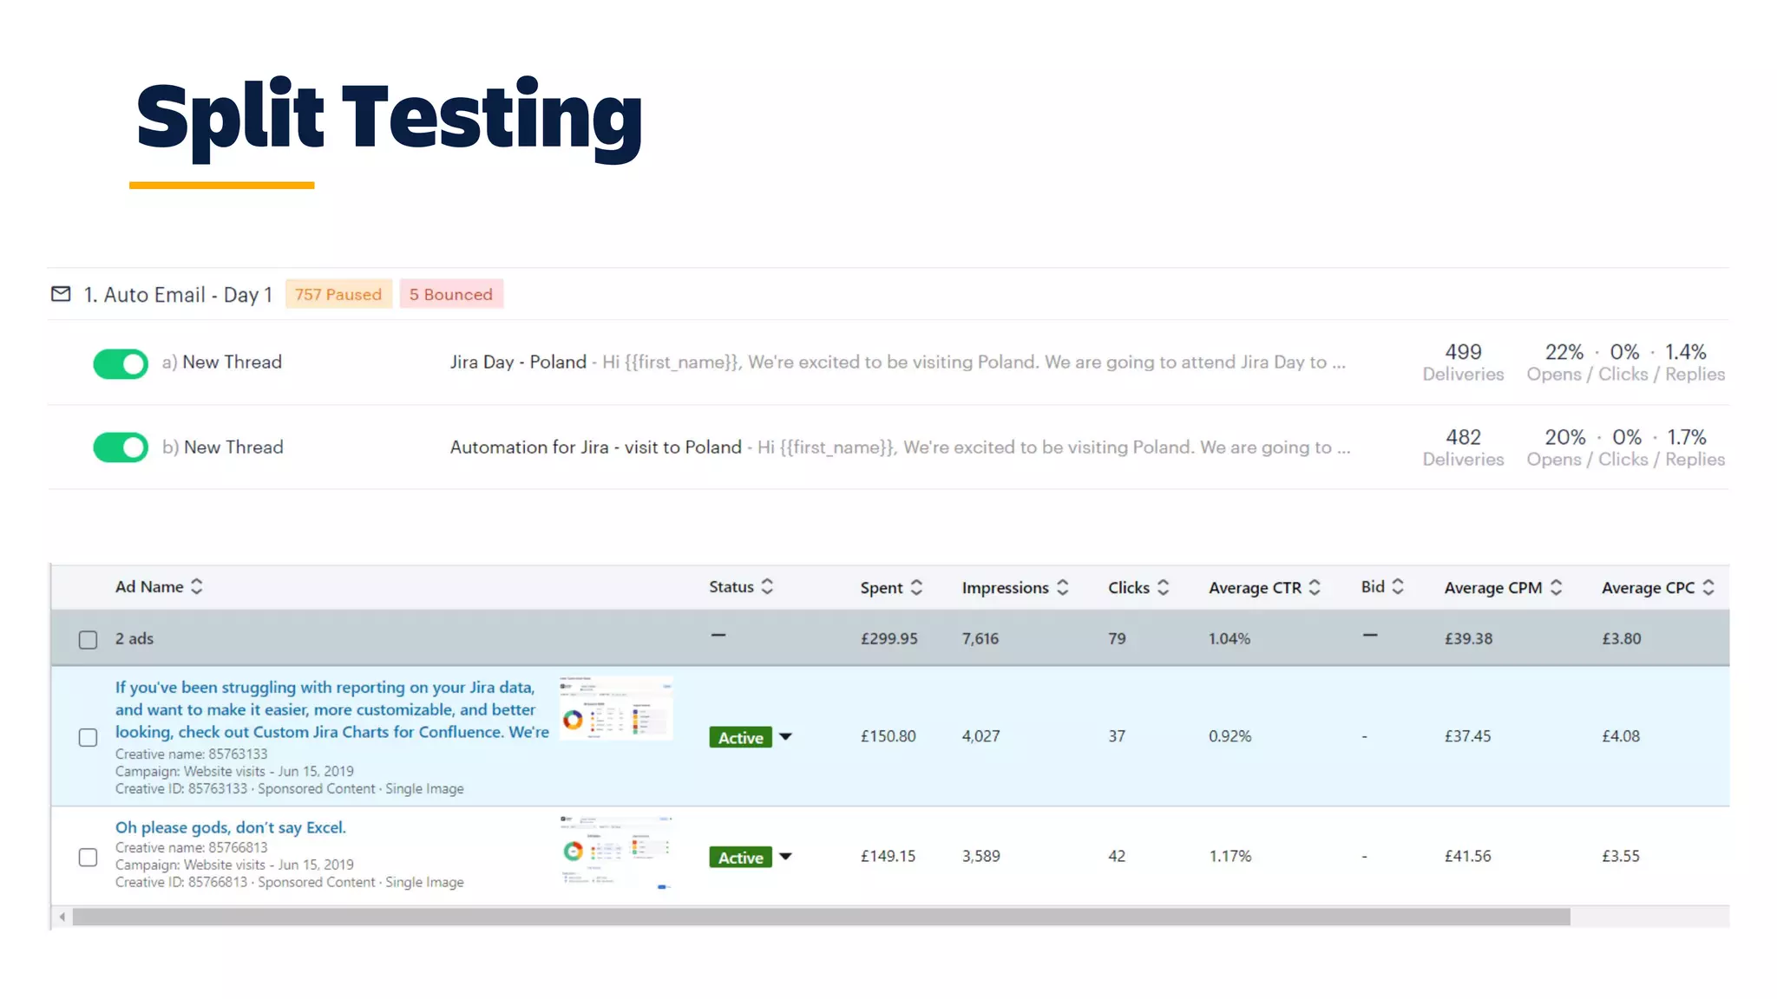Image resolution: width=1777 pixels, height=999 pixels.
Task: Click the total spent £299.95 cell
Action: pos(888,639)
